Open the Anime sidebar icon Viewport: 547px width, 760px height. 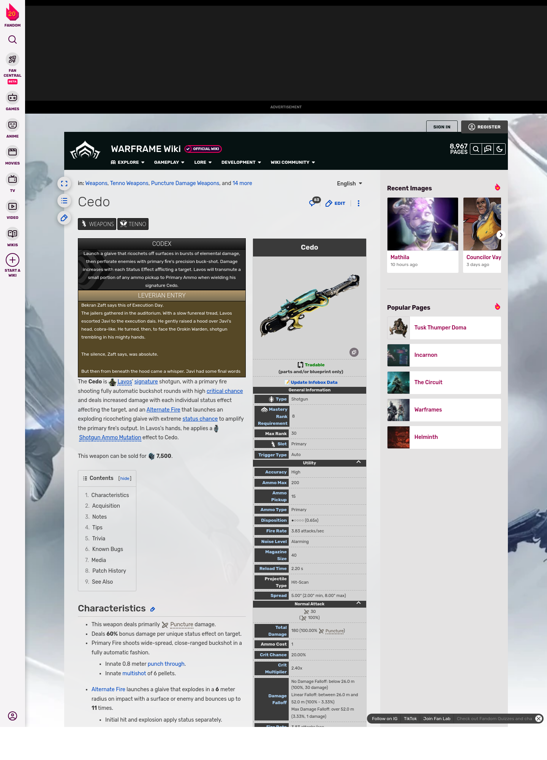(13, 125)
